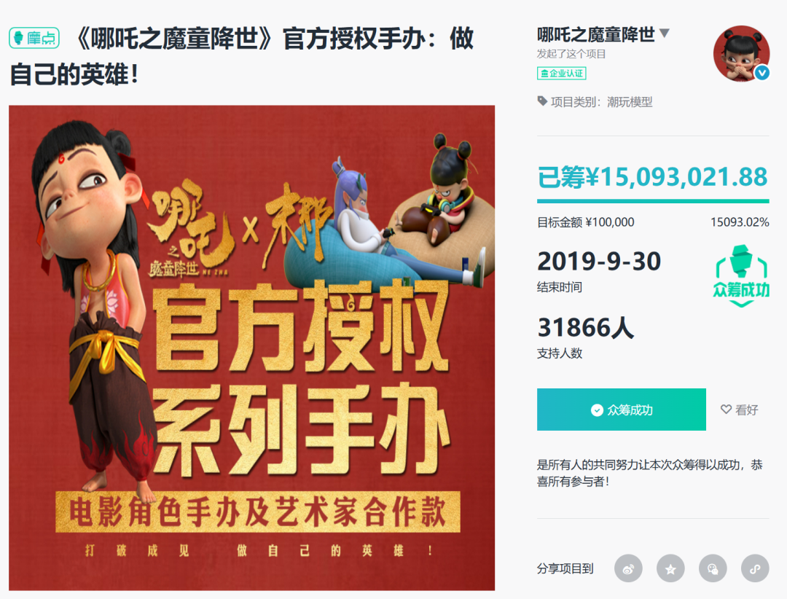
Task: Toggle the 看好 heart favorite
Action: 740,410
